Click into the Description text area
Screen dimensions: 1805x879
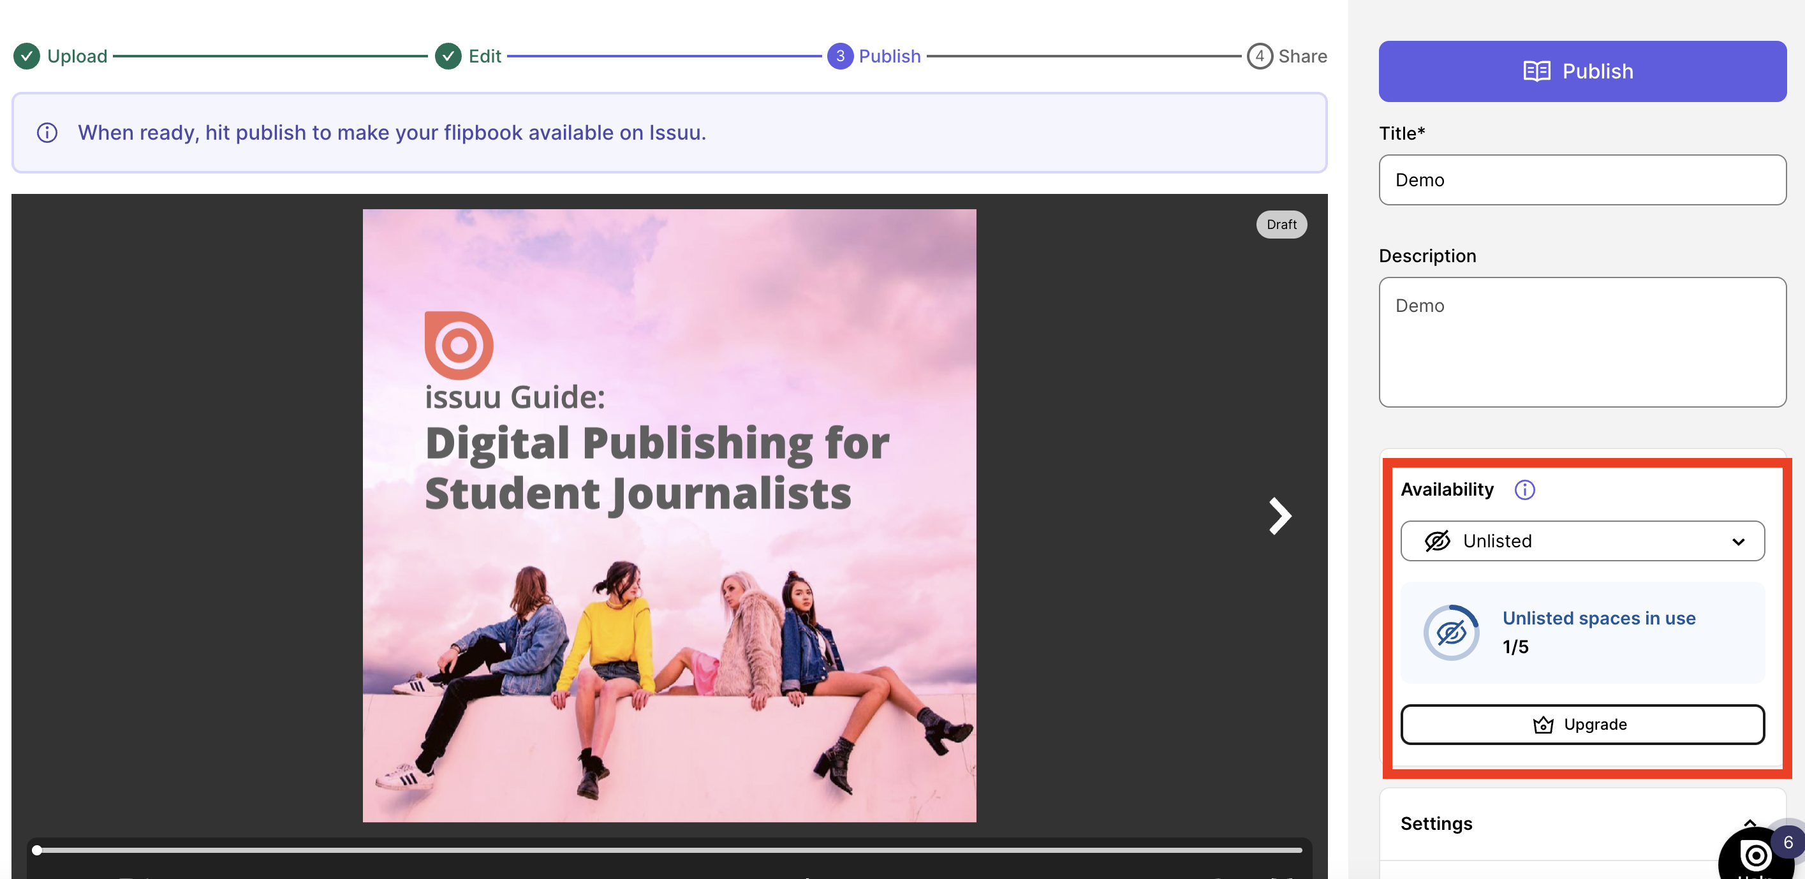tap(1582, 341)
